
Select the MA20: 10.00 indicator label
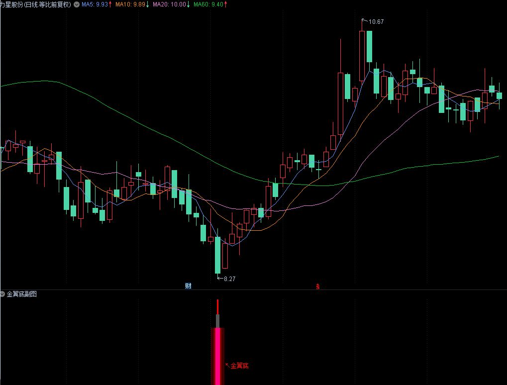169,4
